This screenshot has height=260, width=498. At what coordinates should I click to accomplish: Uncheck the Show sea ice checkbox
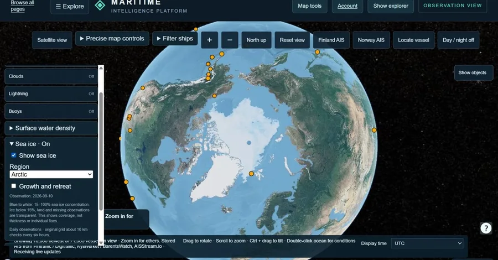(x=14, y=155)
